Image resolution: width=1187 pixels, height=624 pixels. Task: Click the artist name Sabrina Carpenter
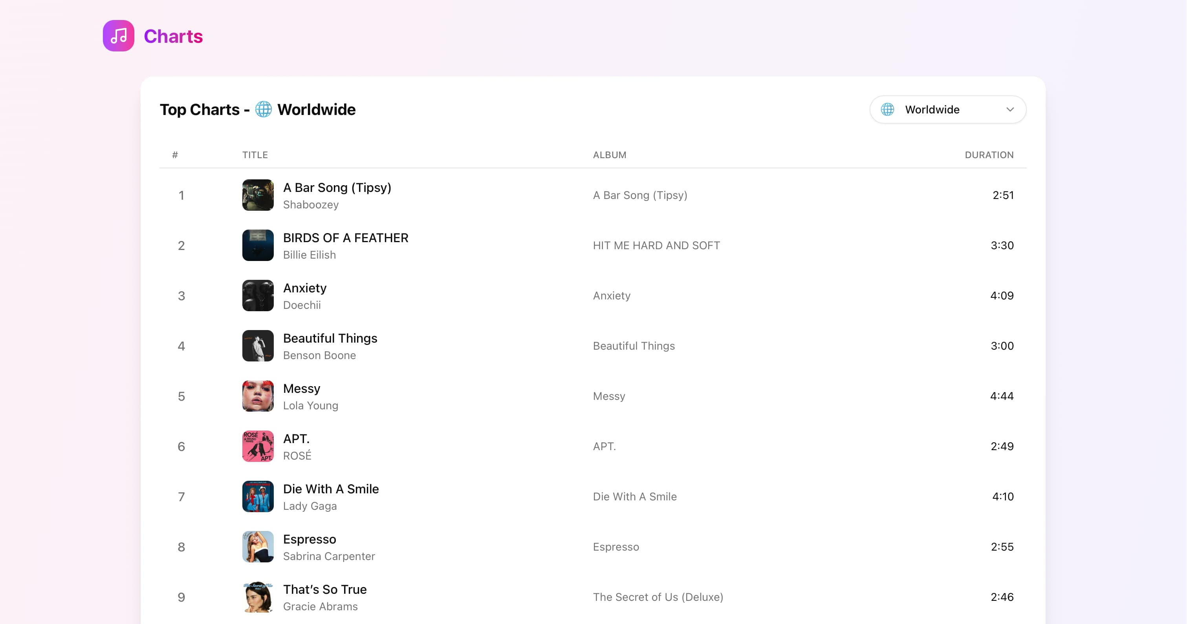[x=328, y=556]
